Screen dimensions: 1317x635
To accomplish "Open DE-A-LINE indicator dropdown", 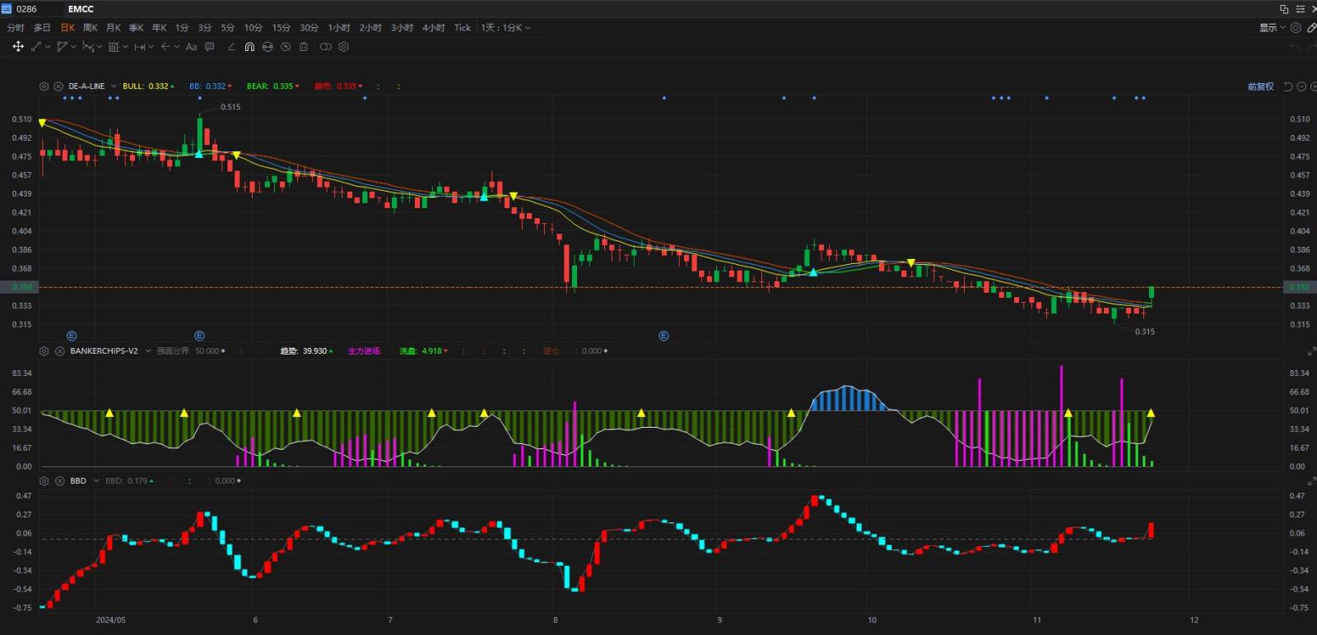I will 114,86.
